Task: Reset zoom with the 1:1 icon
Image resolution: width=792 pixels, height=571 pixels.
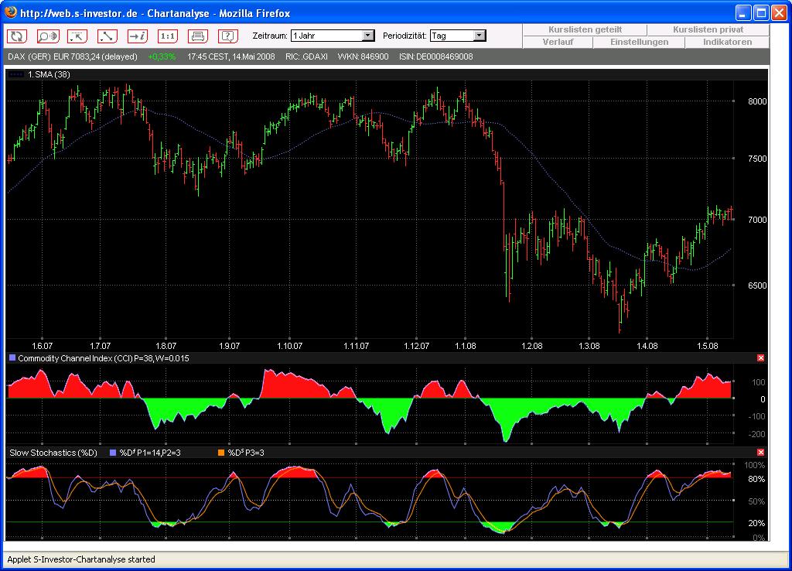Action: tap(168, 36)
